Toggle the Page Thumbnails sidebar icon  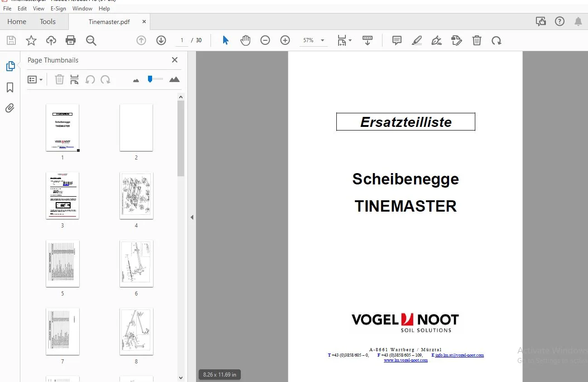tap(10, 66)
